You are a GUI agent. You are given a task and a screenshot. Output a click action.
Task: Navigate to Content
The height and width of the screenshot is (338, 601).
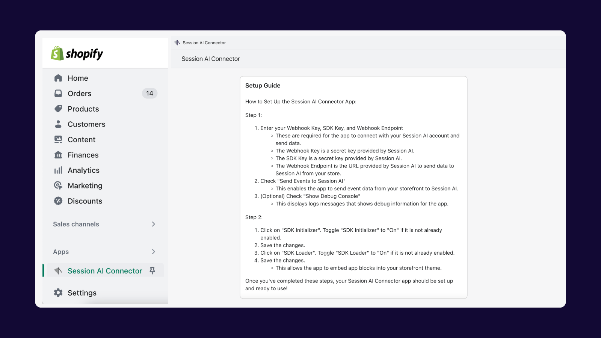(82, 140)
